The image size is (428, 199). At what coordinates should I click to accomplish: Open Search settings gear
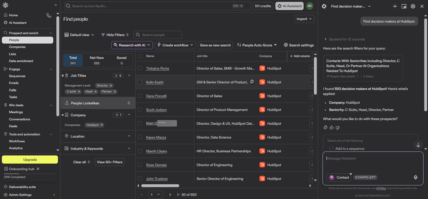point(299,45)
